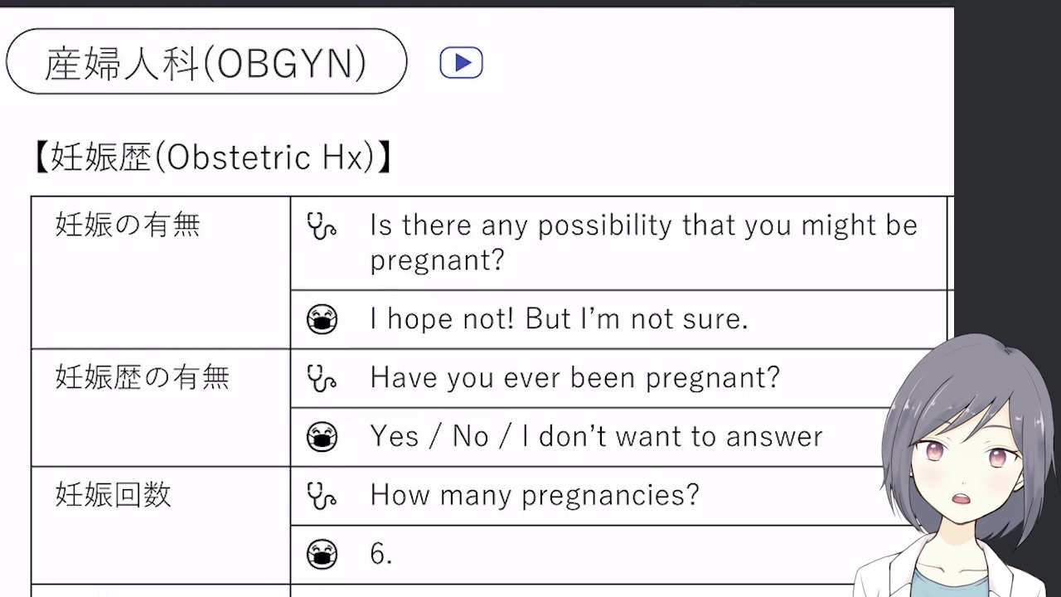This screenshot has height=597, width=1061.
Task: Click stethoscope icon beside "Have you ever been pregnant?"
Action: pos(321,378)
